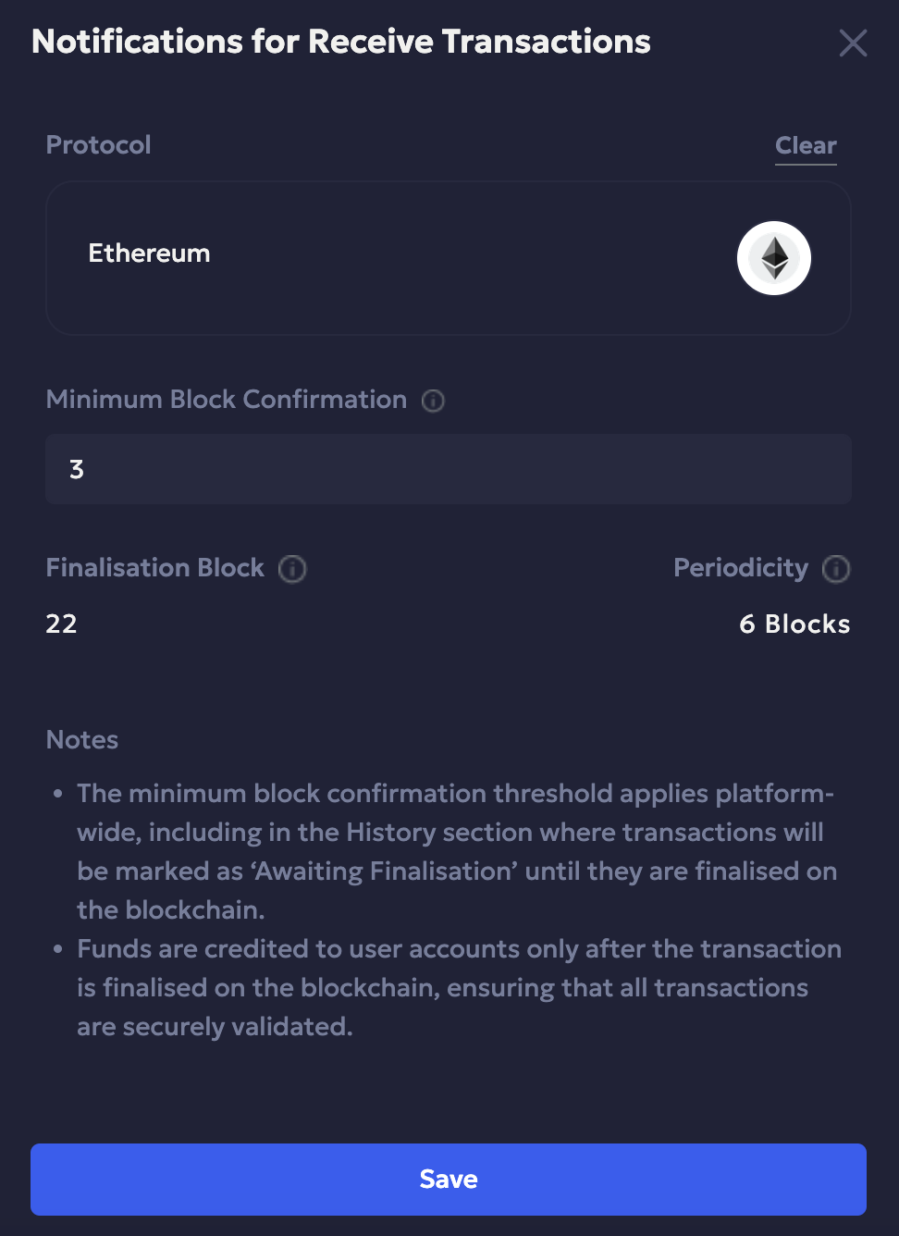Viewport: 899px width, 1236px height.
Task: Click the Ethereum logo icon
Action: [774, 258]
